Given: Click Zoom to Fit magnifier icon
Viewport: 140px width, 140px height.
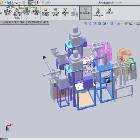Looking at the screenshot, I should pyautogui.click(x=86, y=23).
